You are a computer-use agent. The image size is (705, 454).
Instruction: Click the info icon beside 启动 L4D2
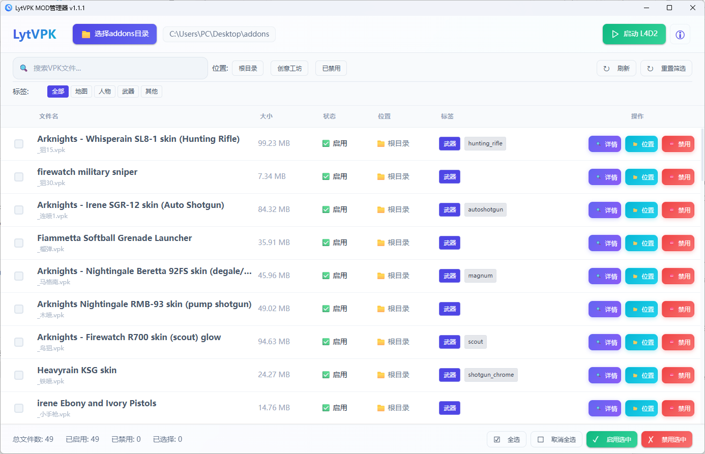coord(680,35)
